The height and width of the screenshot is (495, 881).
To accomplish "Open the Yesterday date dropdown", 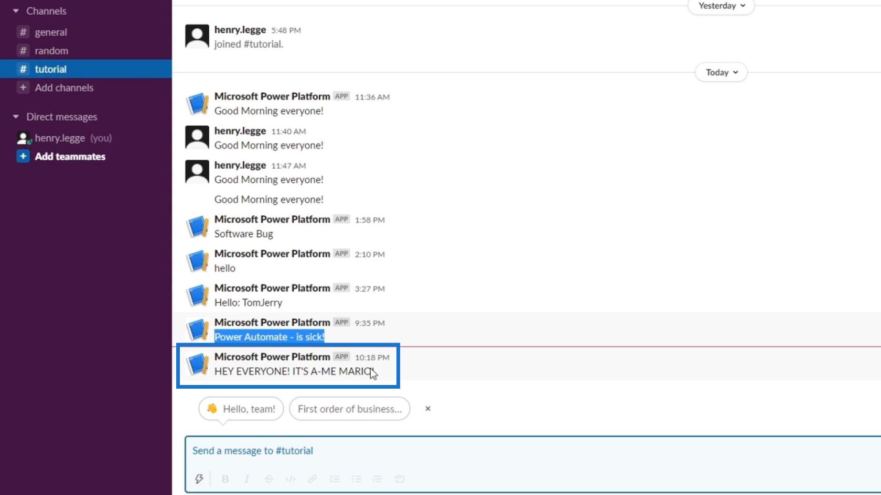I will 721,6.
